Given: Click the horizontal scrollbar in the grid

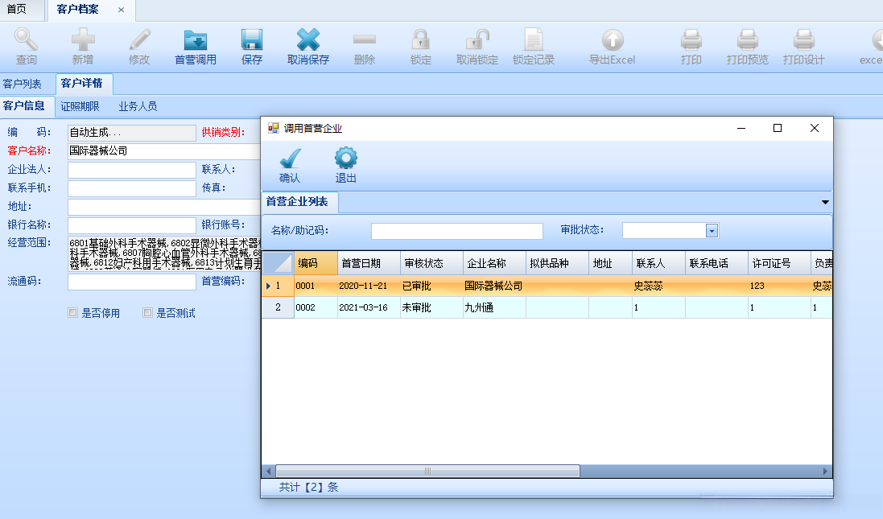Looking at the screenshot, I should tap(427, 471).
